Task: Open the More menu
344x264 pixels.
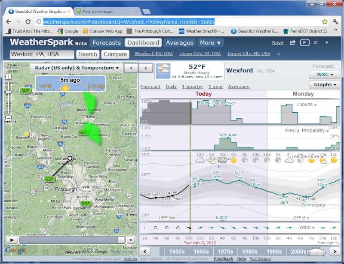Action: pos(210,43)
